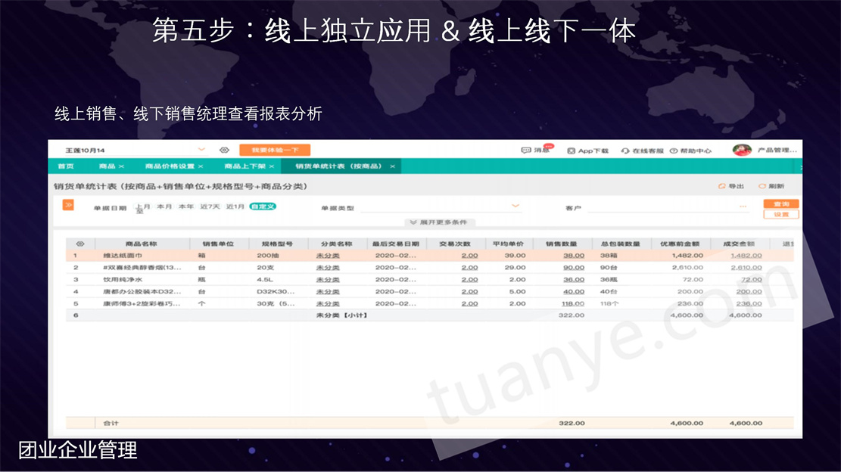Click the eye icon beside the account name

pyautogui.click(x=224, y=150)
